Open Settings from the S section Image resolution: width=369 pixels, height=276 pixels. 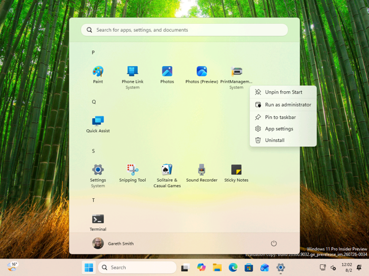point(98,176)
